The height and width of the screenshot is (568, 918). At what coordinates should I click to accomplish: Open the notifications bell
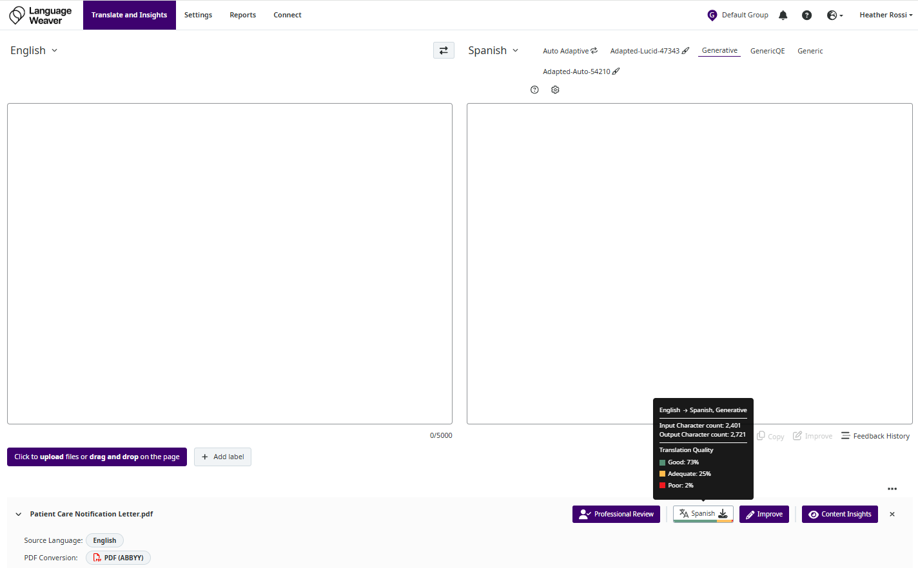(783, 15)
